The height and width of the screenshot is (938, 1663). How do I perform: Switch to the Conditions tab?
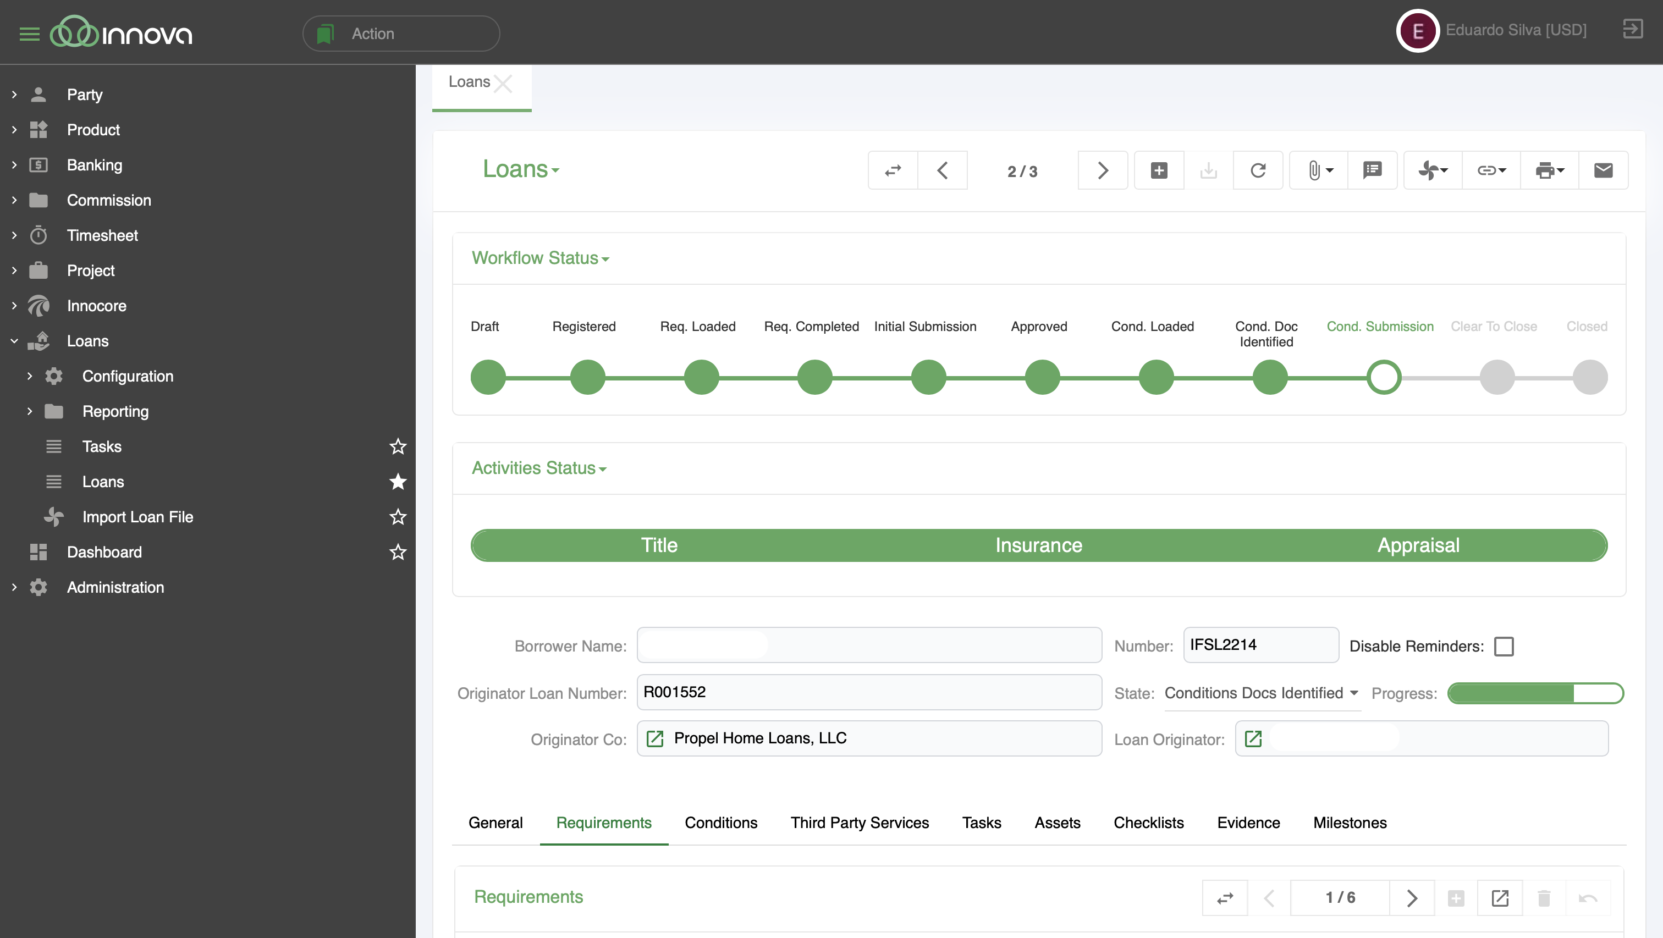(720, 823)
